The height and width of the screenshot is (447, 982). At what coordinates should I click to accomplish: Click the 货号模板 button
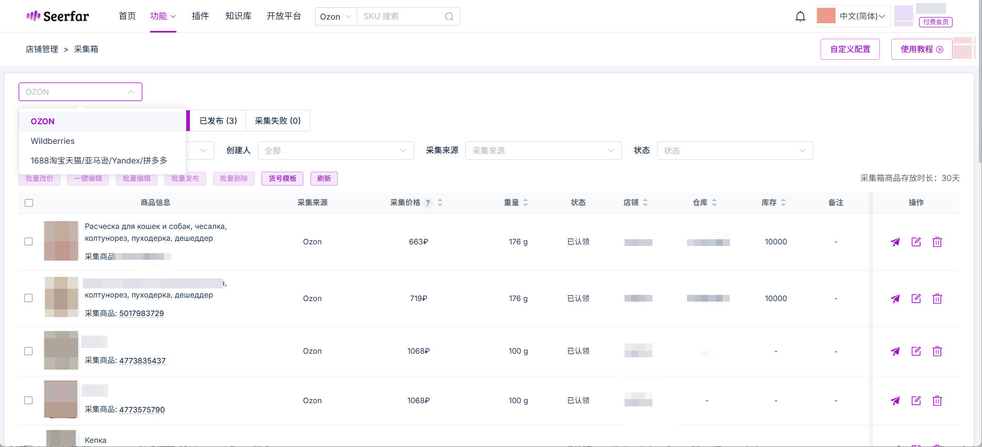(x=282, y=178)
